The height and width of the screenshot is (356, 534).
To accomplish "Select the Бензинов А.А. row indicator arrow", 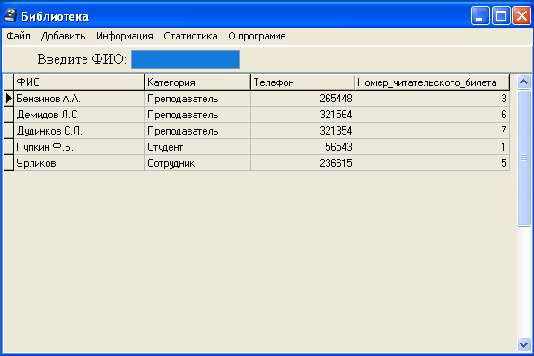I will (x=9, y=99).
